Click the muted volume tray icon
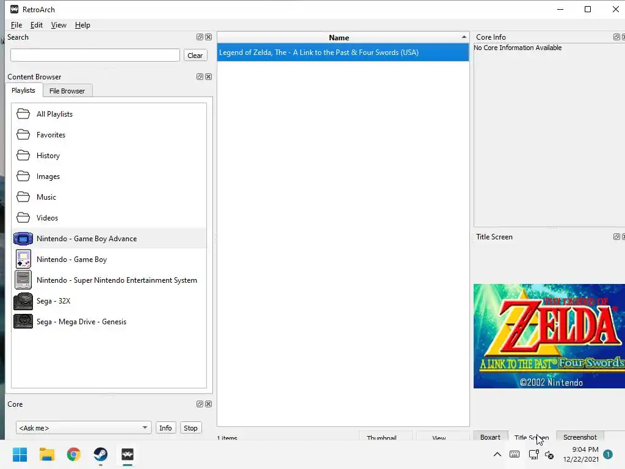Image resolution: width=625 pixels, height=469 pixels. (550, 454)
